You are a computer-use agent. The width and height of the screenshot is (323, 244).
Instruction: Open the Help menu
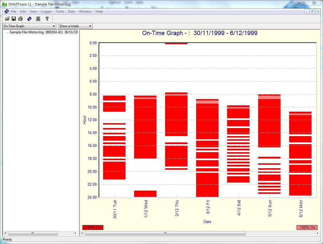click(x=99, y=11)
